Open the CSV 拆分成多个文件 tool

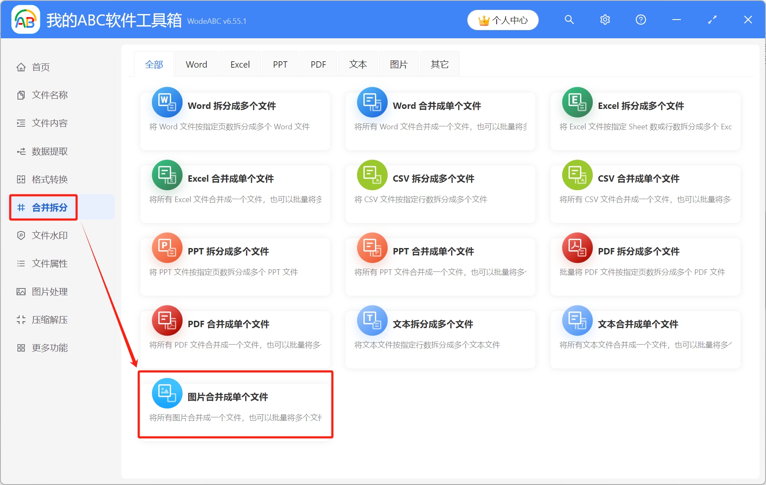440,194
